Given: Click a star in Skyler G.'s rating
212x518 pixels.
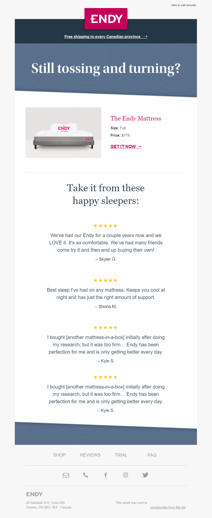Looking at the screenshot, I should click(x=105, y=225).
